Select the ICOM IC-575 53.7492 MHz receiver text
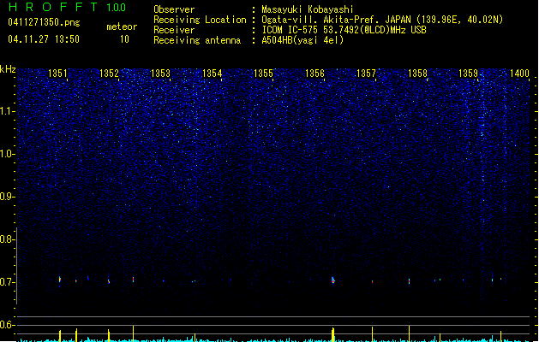Image resolution: width=539 pixels, height=342 pixels. tap(344, 30)
